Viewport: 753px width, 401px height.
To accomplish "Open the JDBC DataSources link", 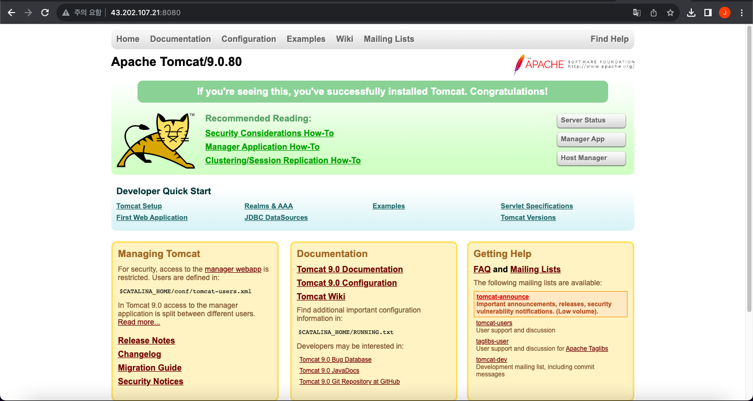I will [x=276, y=217].
